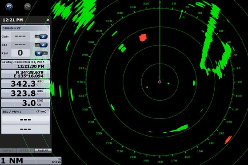
Task: Toggle Gain auto/manual switch
Action: (41, 37)
